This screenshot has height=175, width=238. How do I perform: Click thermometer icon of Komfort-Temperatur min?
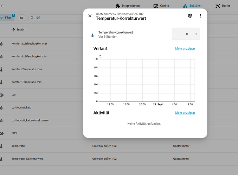pyautogui.click(x=1, y=82)
